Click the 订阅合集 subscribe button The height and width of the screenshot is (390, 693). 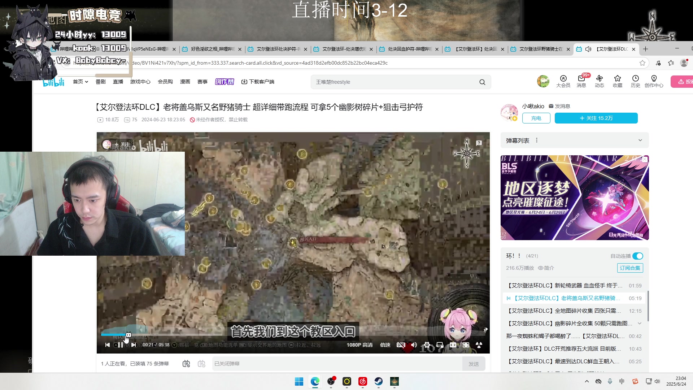[630, 268]
